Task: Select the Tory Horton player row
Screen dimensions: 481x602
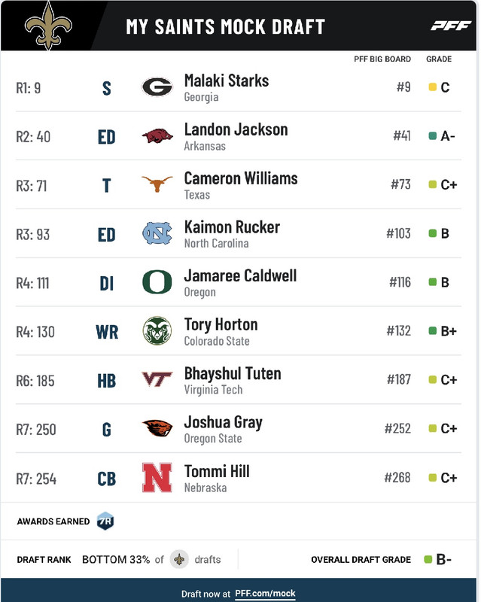Action: coord(238,331)
